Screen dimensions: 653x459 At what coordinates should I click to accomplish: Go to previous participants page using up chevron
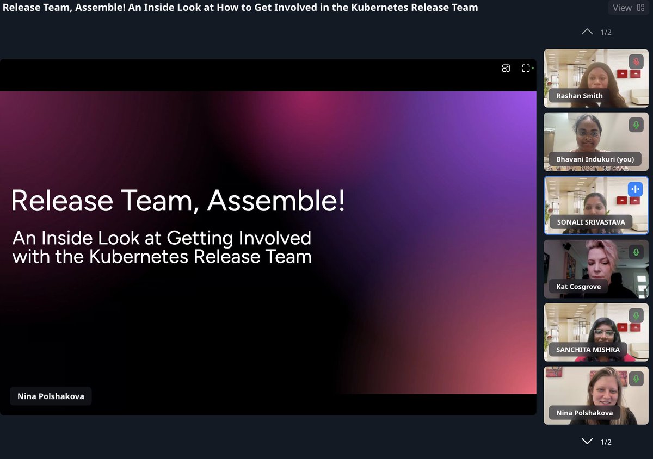(x=587, y=32)
